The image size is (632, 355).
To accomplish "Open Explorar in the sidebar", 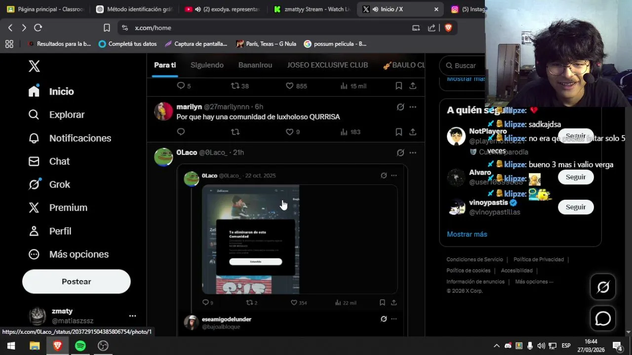I will (x=57, y=114).
